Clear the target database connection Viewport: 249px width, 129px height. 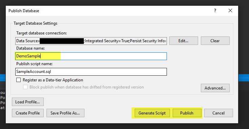coord(215,41)
